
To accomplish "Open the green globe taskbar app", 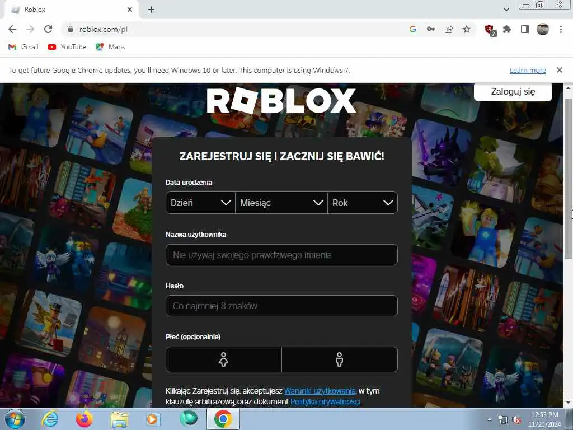I will pos(189,419).
